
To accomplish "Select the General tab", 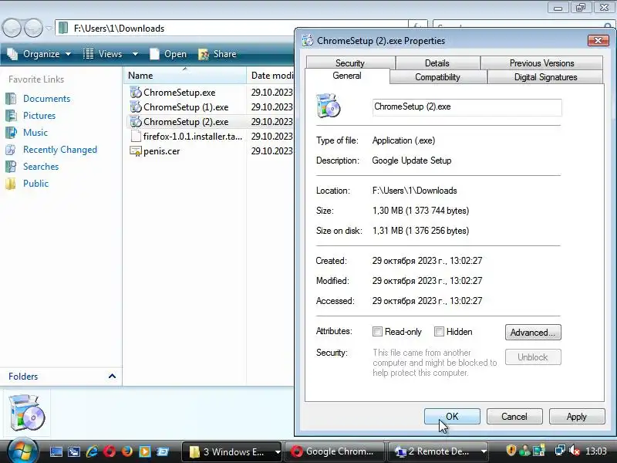I will pos(347,76).
